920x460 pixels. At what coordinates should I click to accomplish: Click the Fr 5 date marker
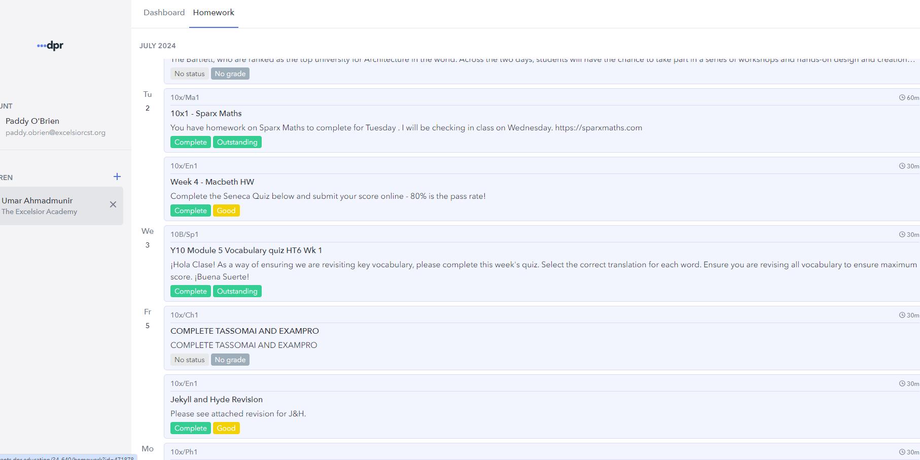pos(148,319)
